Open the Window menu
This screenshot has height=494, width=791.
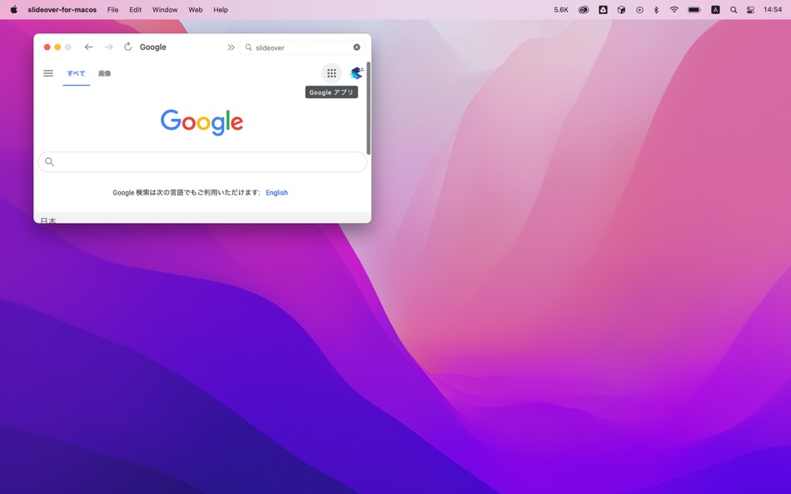(165, 10)
